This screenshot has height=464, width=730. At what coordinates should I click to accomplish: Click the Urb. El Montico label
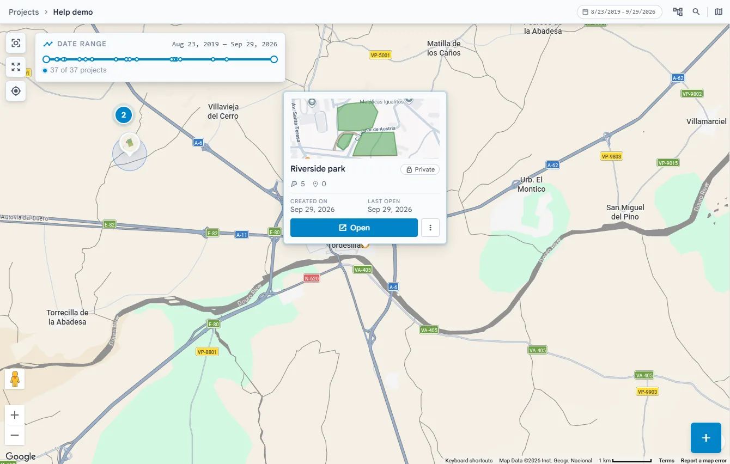(x=533, y=185)
